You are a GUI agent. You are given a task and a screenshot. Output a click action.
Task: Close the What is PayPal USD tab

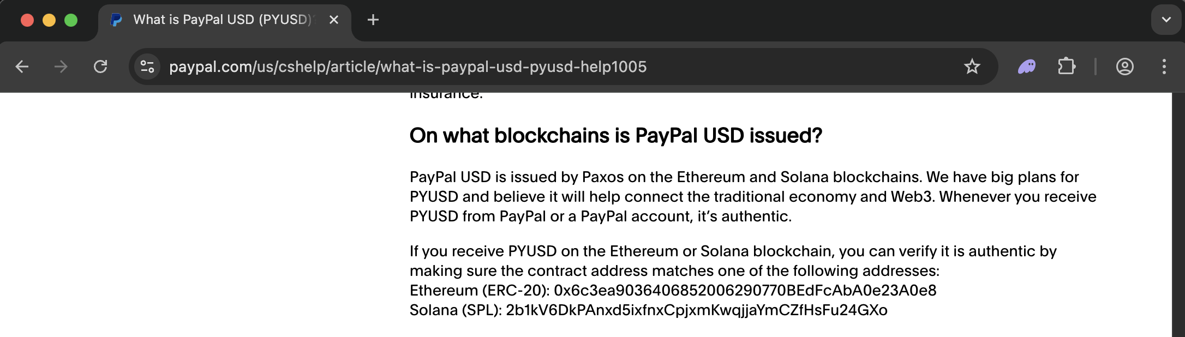tap(333, 20)
